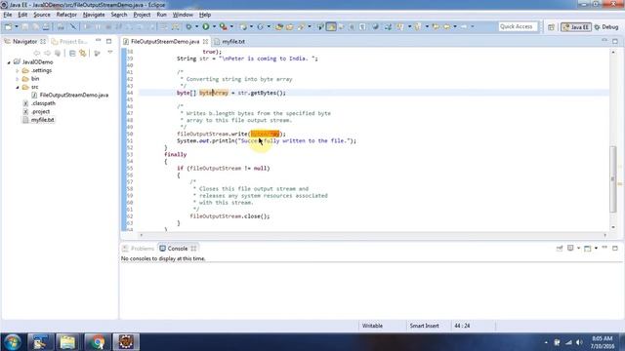The image size is (625, 351).
Task: Click the editor vertical scrollbar thumb
Action: point(613,179)
